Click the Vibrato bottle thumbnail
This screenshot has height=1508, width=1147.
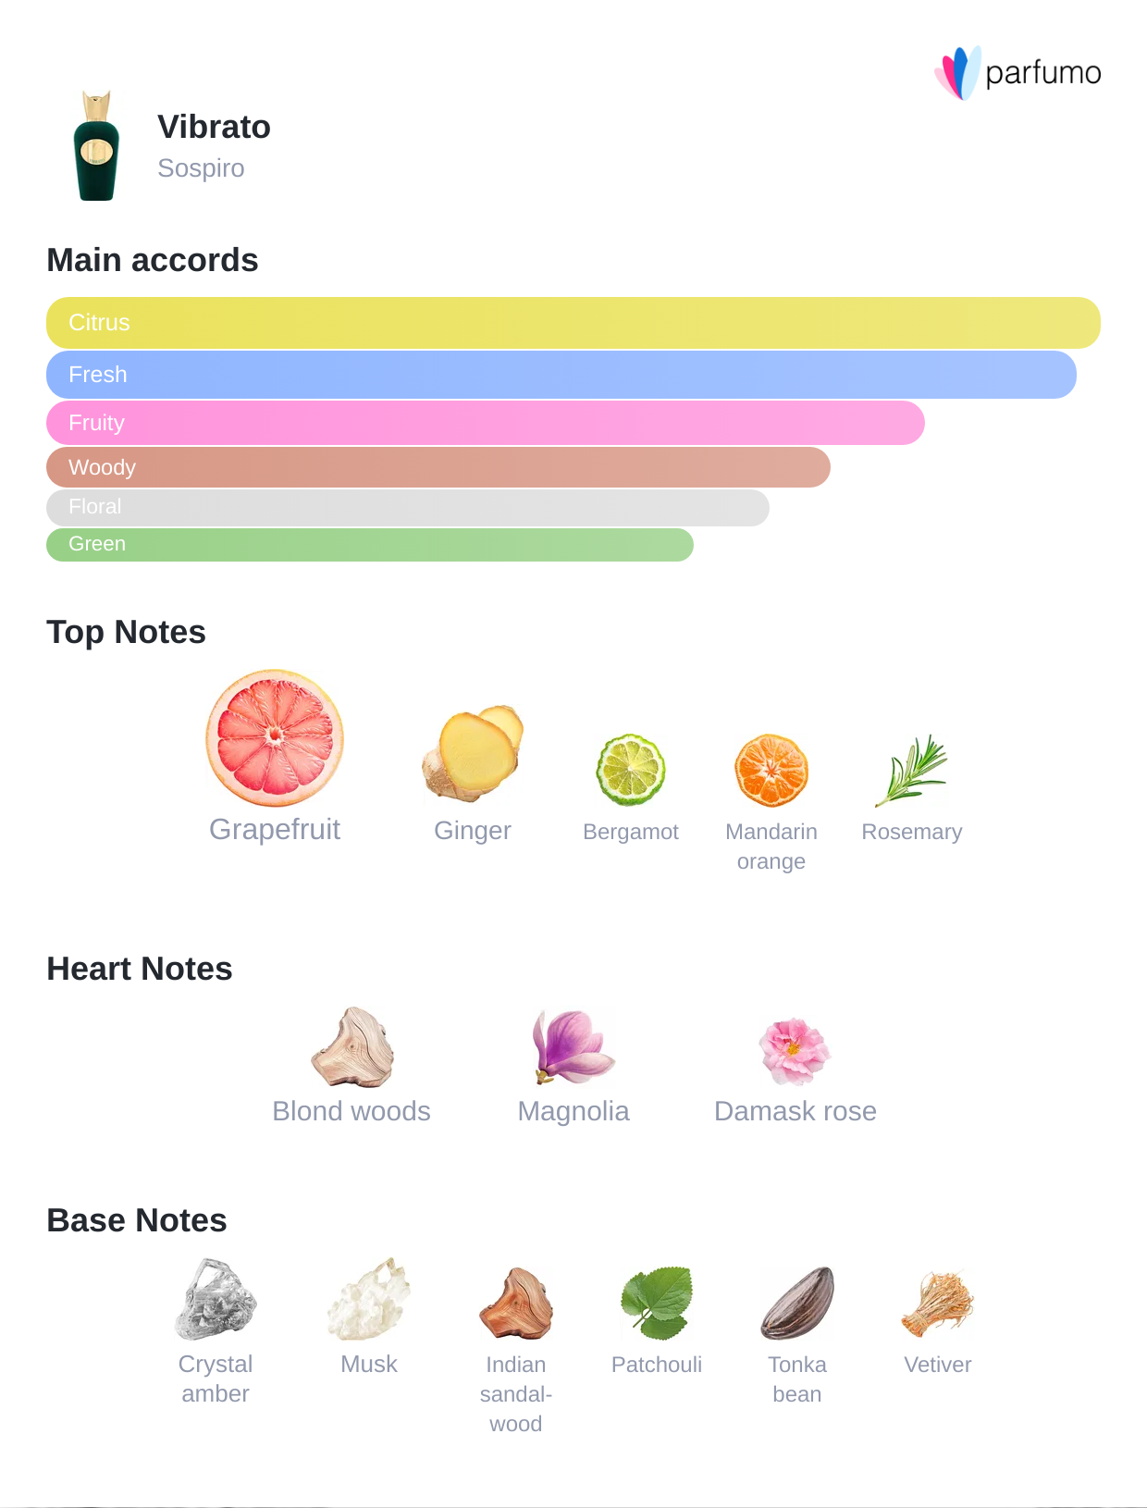[97, 146]
